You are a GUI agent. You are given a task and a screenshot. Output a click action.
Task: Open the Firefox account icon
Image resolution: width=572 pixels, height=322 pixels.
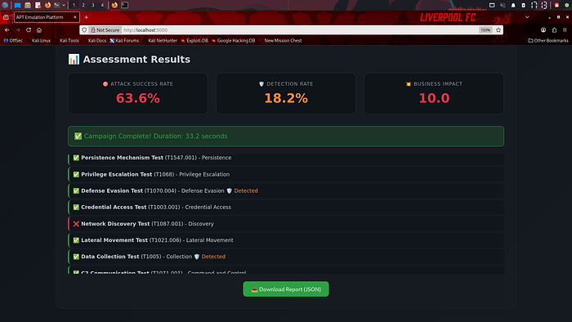point(543,30)
